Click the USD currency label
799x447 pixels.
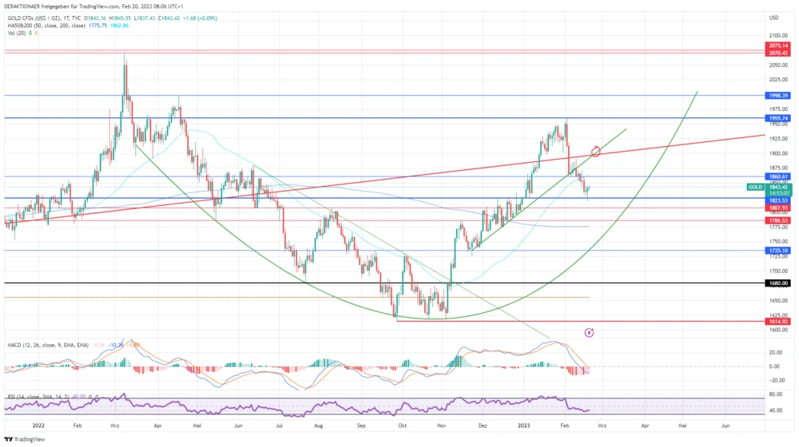point(773,17)
